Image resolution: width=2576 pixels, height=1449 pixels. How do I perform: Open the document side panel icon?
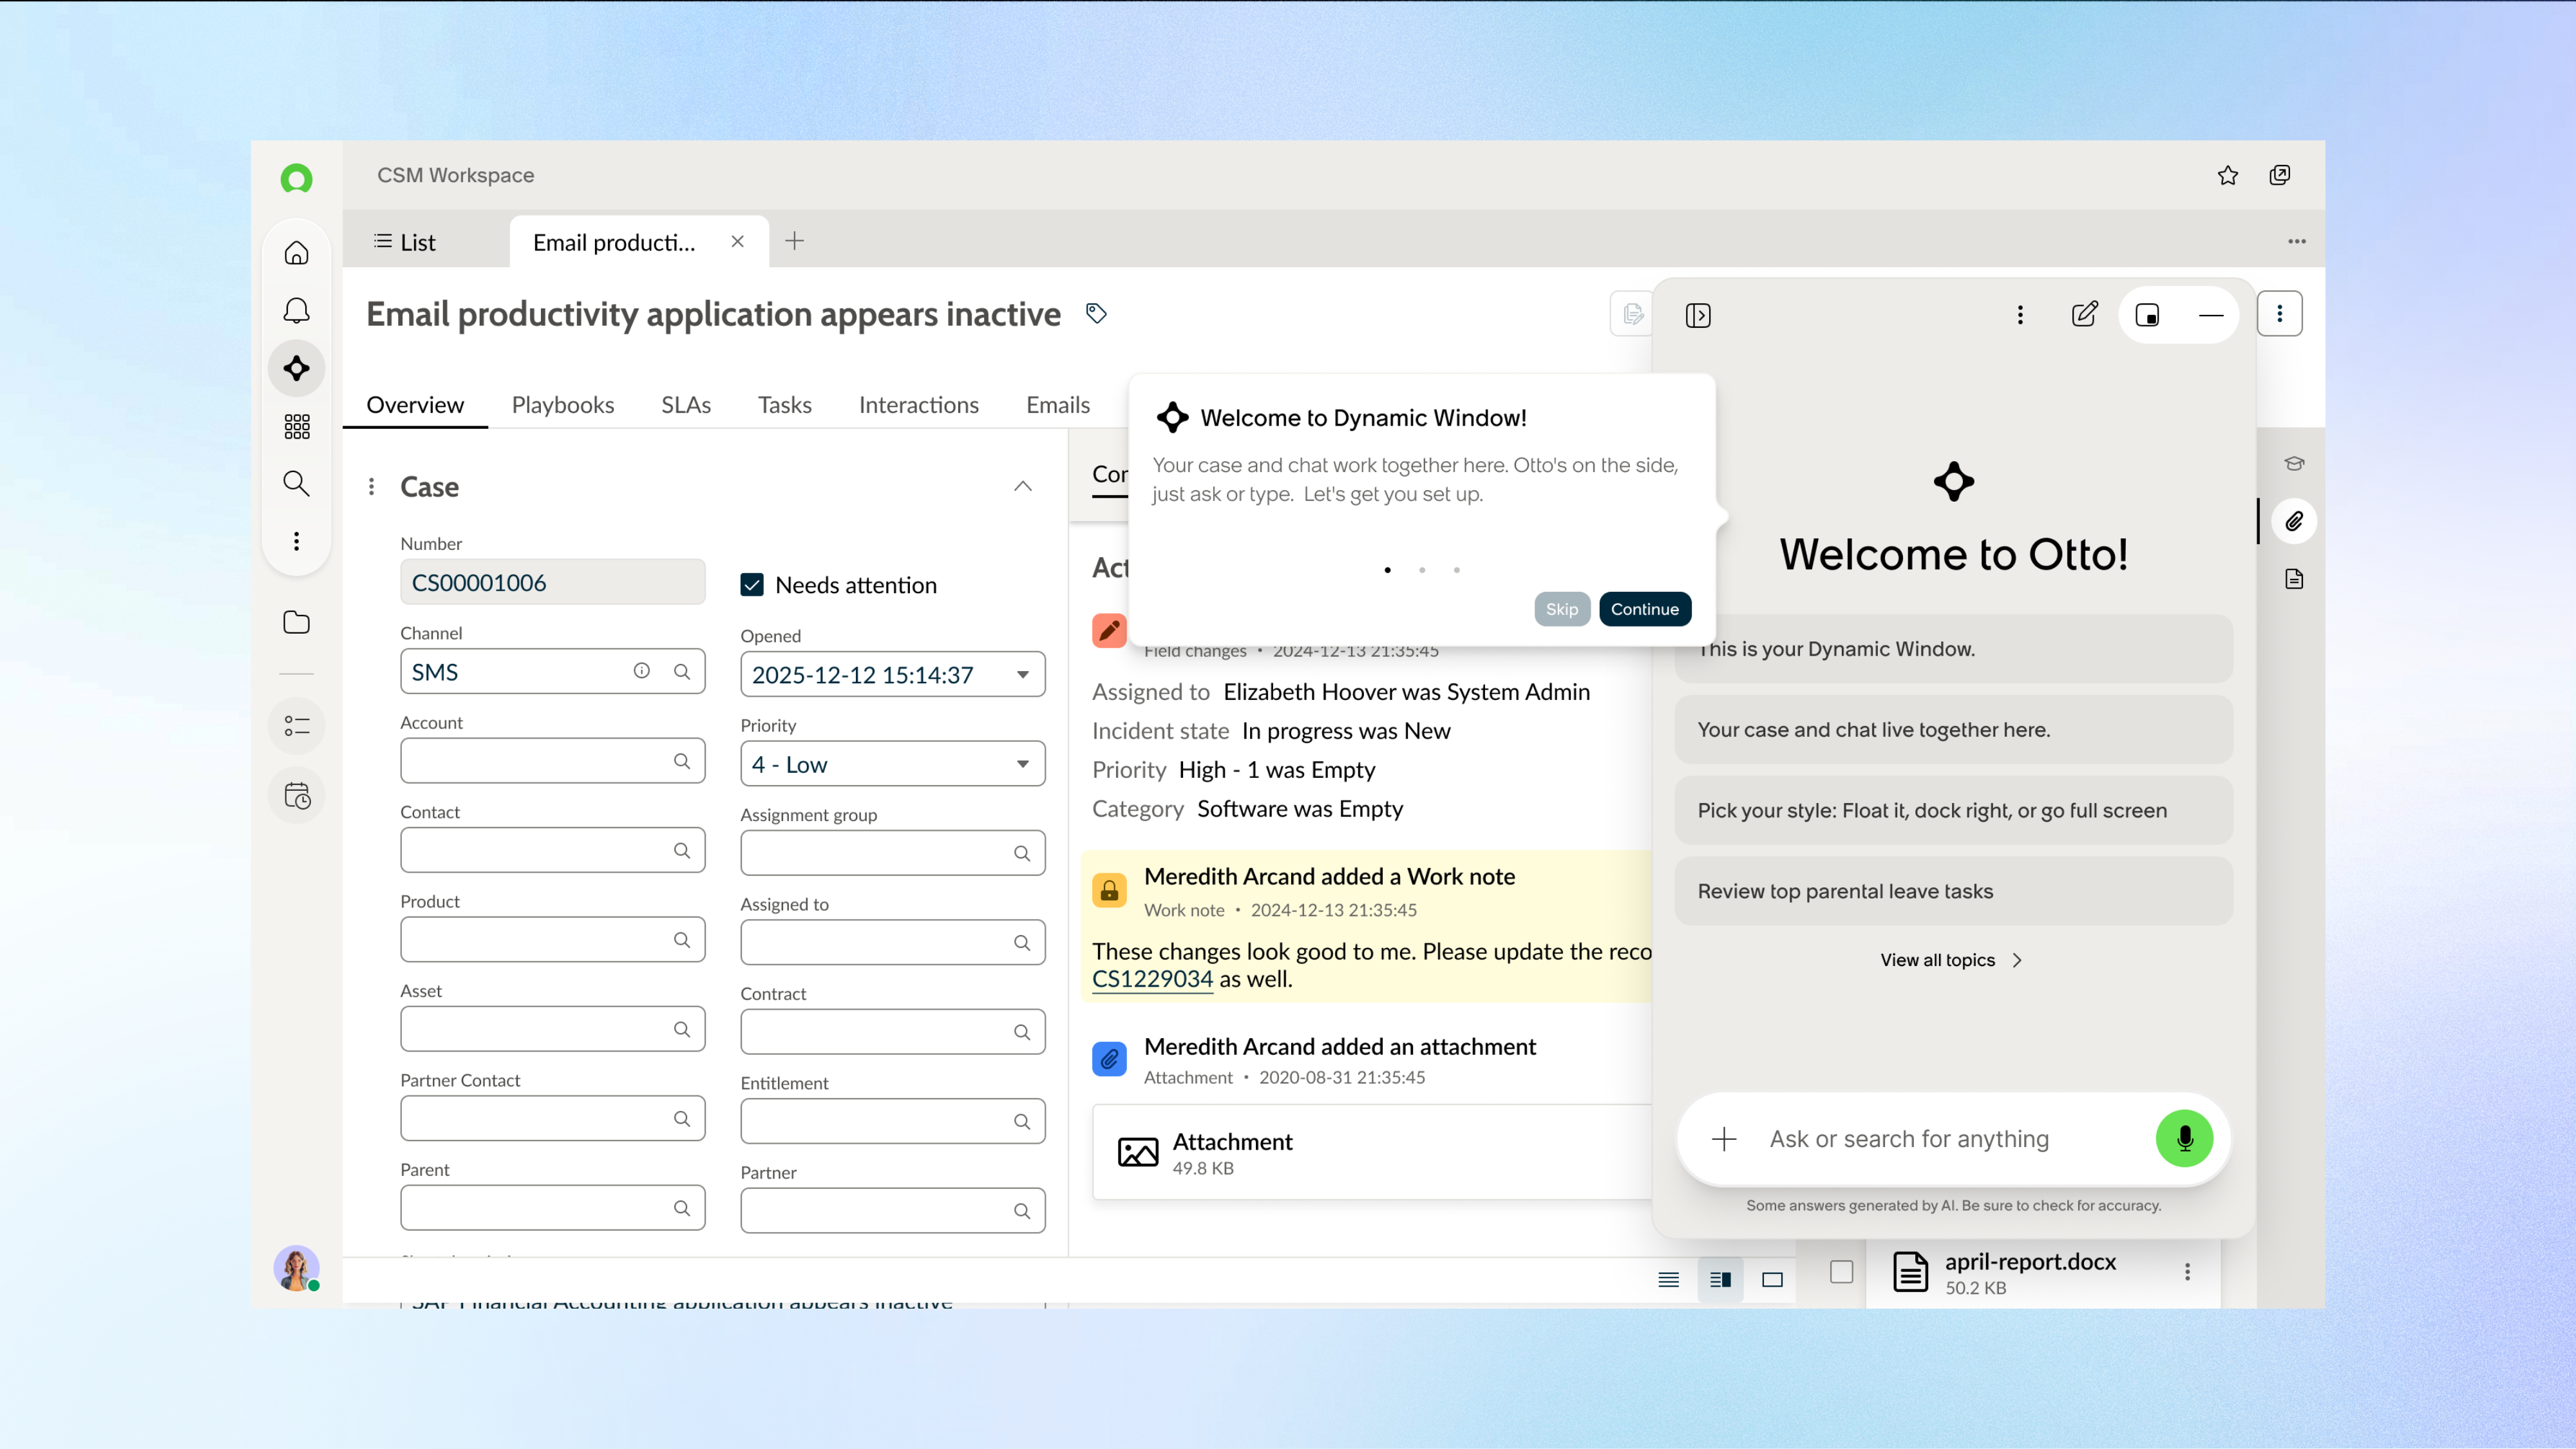click(x=2294, y=579)
